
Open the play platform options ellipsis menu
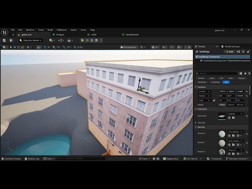[x=101, y=40]
